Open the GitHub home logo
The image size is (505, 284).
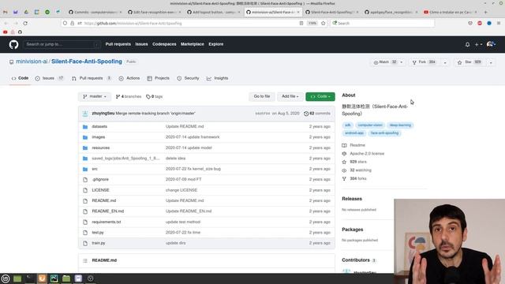(x=13, y=44)
